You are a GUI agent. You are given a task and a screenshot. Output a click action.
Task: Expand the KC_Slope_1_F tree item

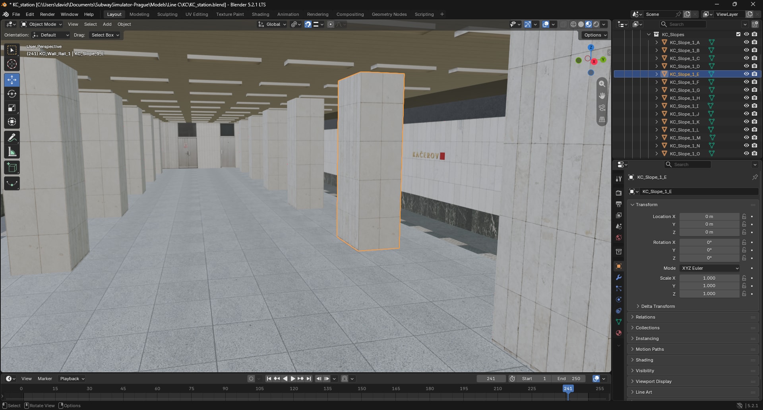pyautogui.click(x=656, y=82)
